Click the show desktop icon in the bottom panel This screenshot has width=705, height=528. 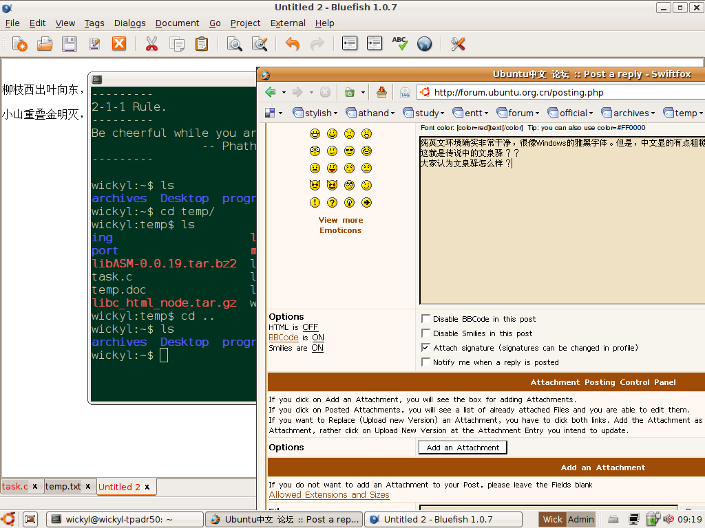(30, 520)
